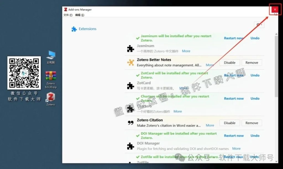Click the DOI Manager puzzle piece icon
The image size is (283, 169).
(131, 146)
